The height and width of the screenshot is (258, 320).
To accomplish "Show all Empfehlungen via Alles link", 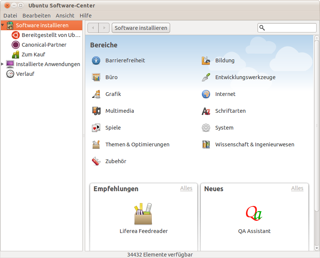I will [x=186, y=188].
